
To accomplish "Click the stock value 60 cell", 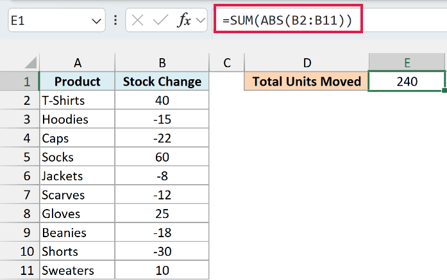I will coord(162,157).
